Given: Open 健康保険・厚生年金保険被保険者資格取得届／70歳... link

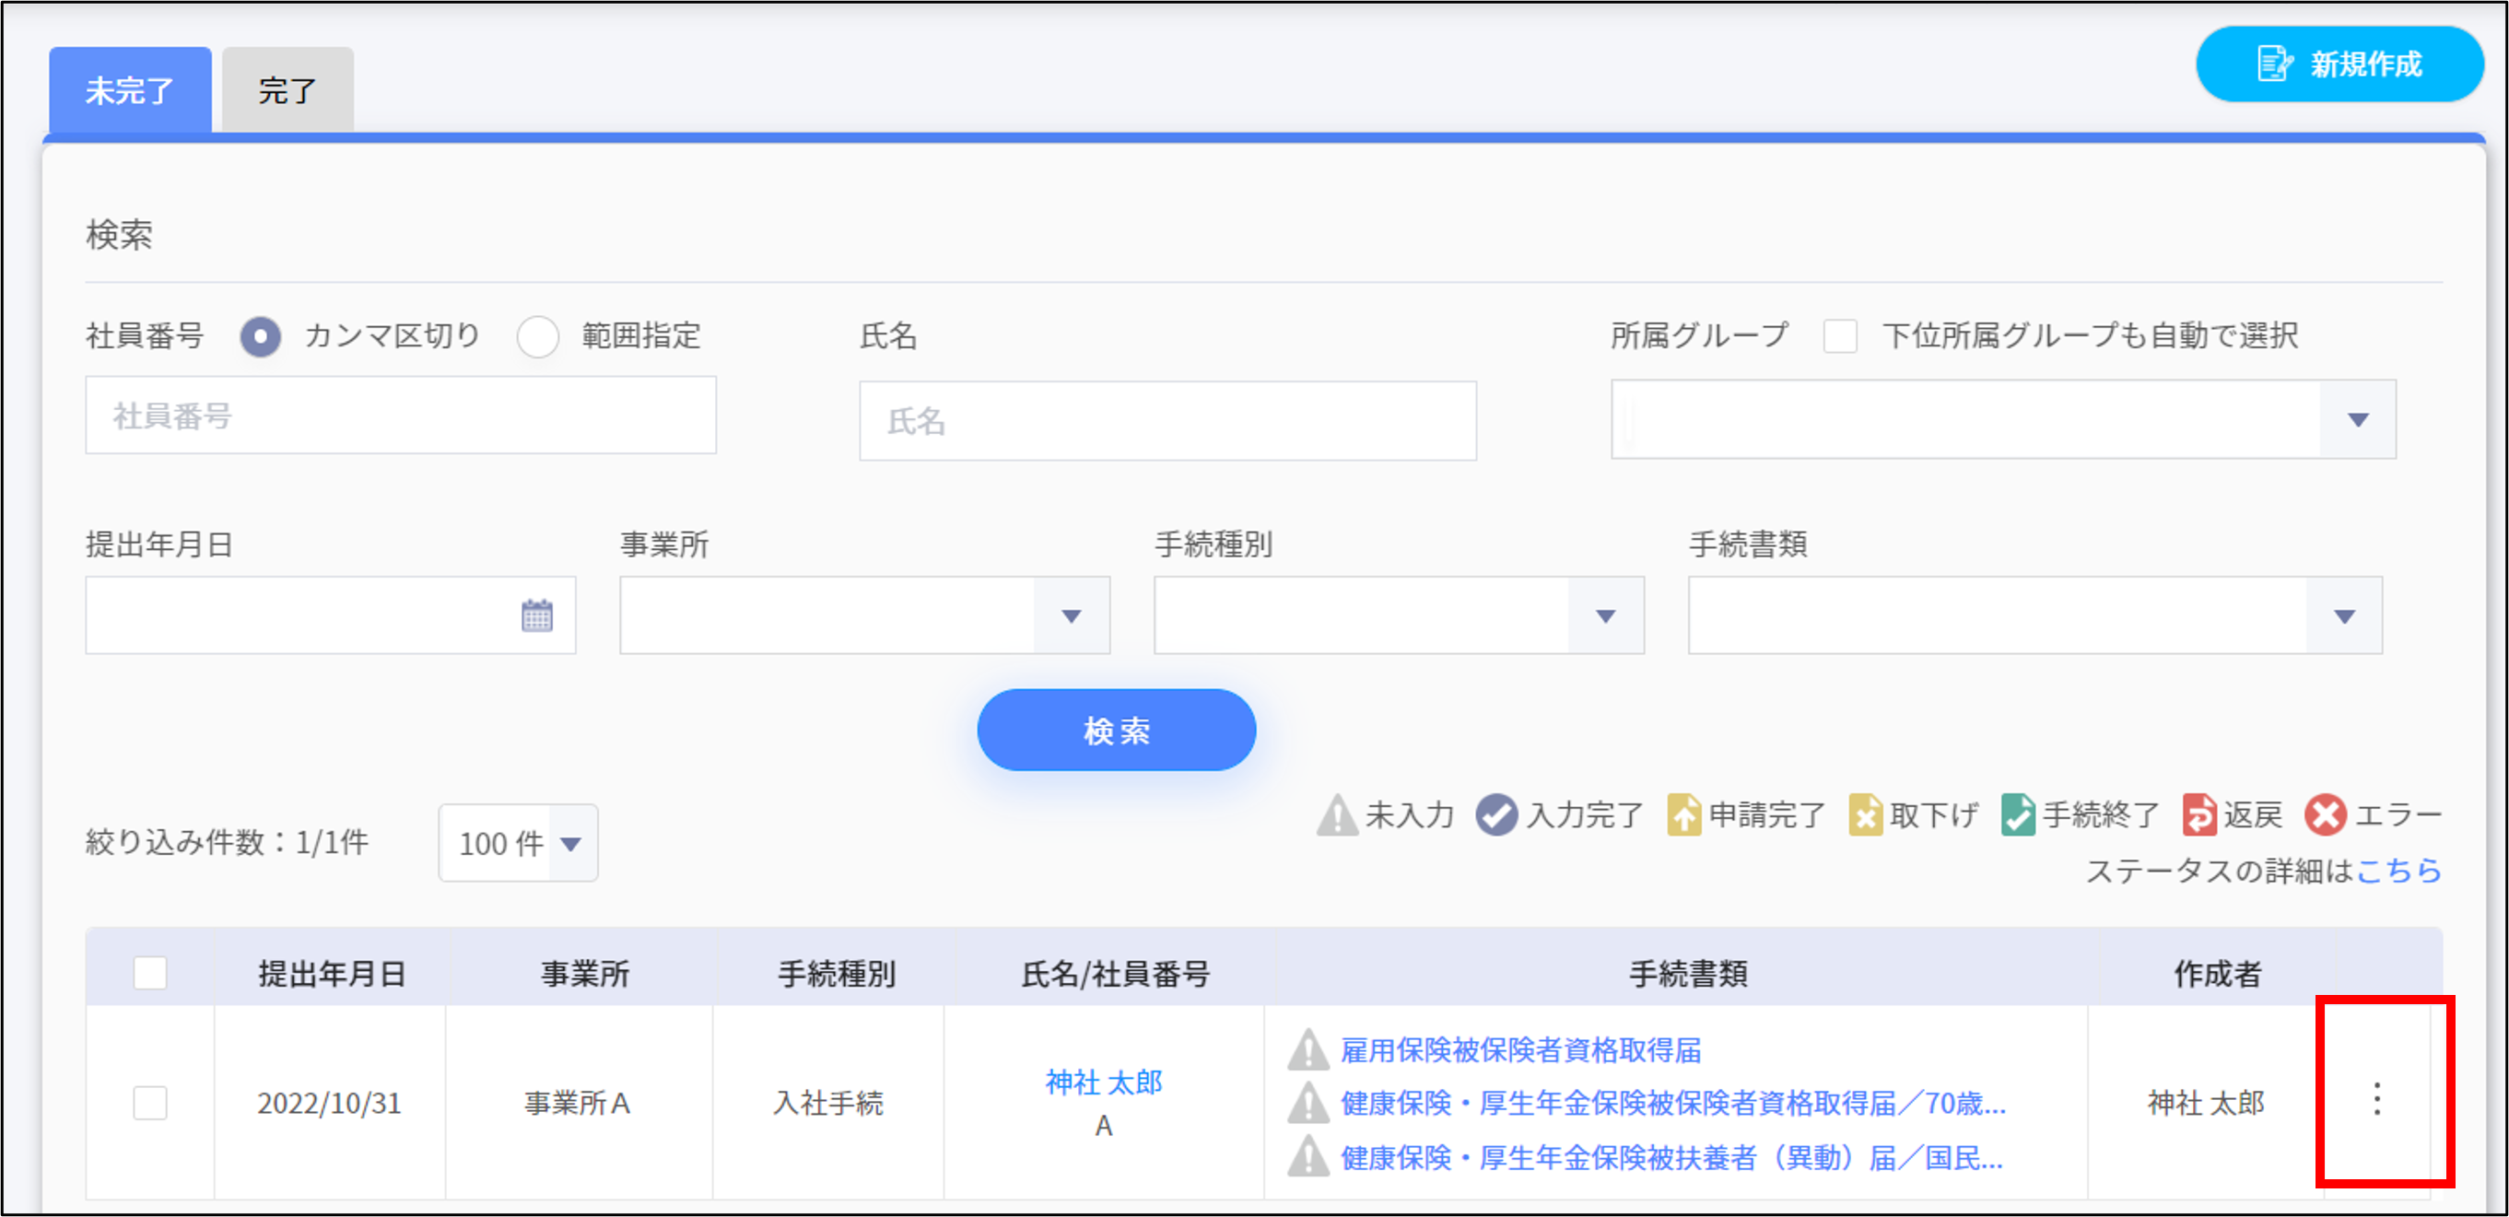Looking at the screenshot, I should pyautogui.click(x=1672, y=1103).
